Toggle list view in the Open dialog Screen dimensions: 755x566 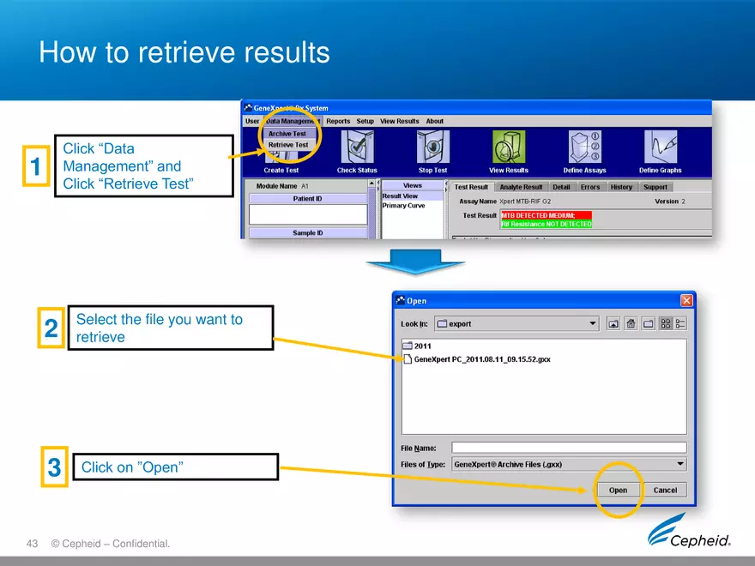point(667,323)
